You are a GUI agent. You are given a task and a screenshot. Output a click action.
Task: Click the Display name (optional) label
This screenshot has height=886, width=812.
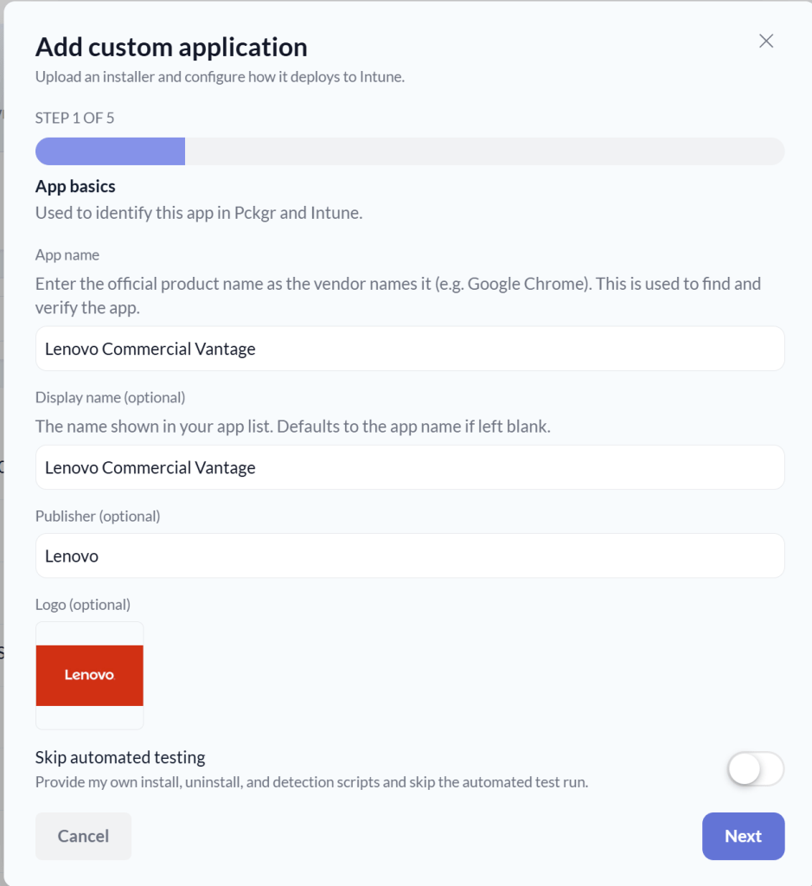point(110,397)
